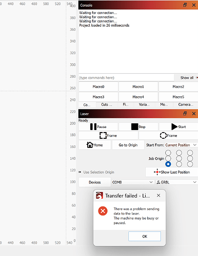Run Macro3
Screen dimensions: 198x256
pos(98,97)
